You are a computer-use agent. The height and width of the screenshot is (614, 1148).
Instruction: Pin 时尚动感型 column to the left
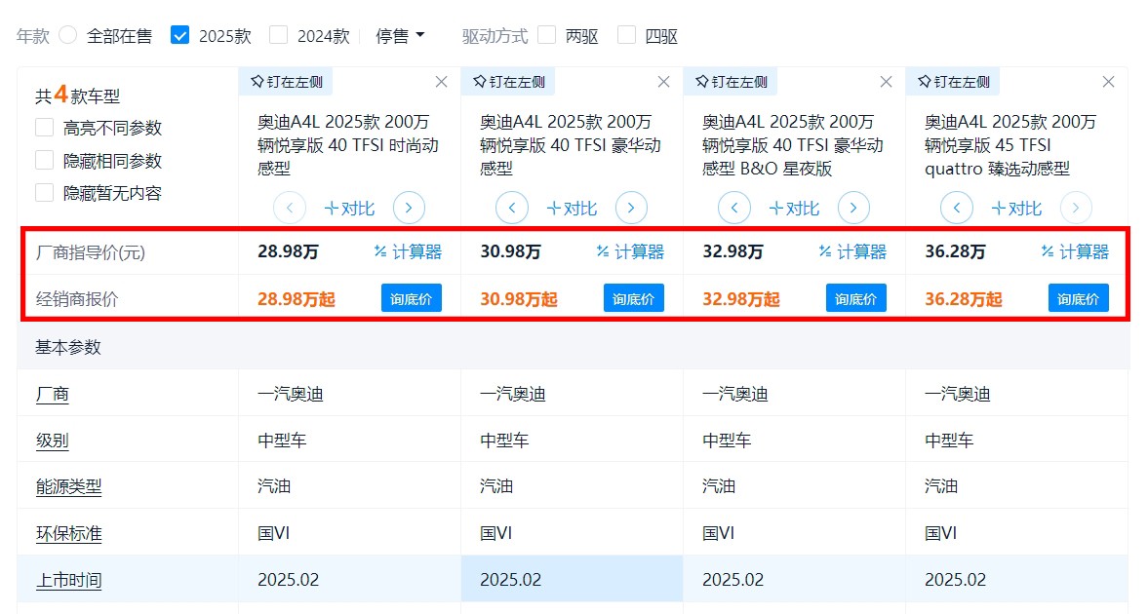point(286,82)
